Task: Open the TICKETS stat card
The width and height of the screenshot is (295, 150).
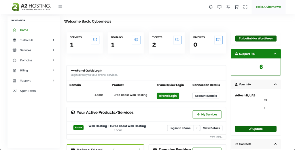Action: click(167, 43)
